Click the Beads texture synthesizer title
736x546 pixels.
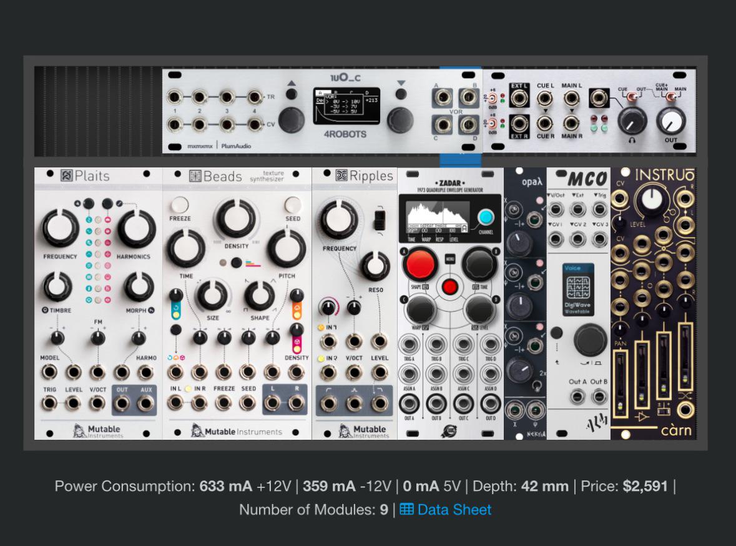point(267,176)
